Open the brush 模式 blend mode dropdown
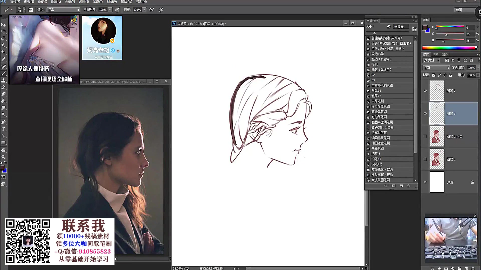 coord(63,10)
